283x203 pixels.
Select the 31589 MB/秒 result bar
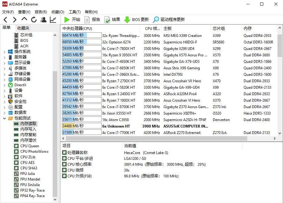(82, 132)
